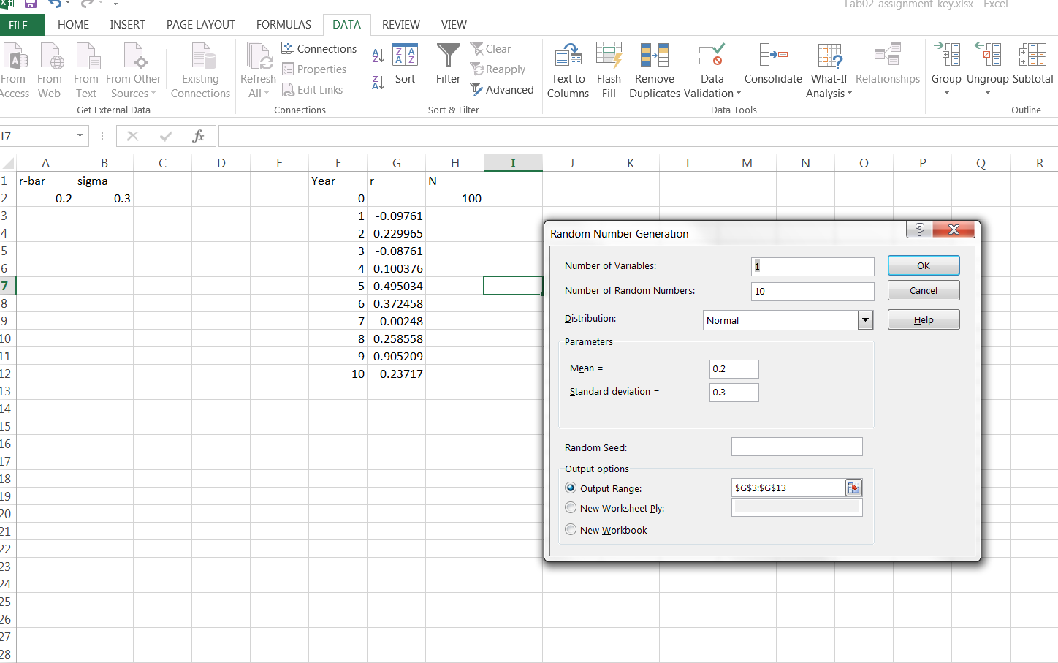Image resolution: width=1058 pixels, height=663 pixels.
Task: Open the Consolidate tool
Action: pos(773,56)
